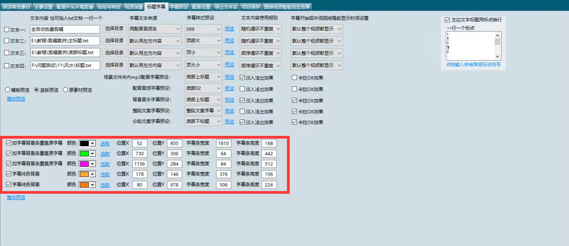
Task: Click 选择目录 button for 文本一
Action: [114, 29]
